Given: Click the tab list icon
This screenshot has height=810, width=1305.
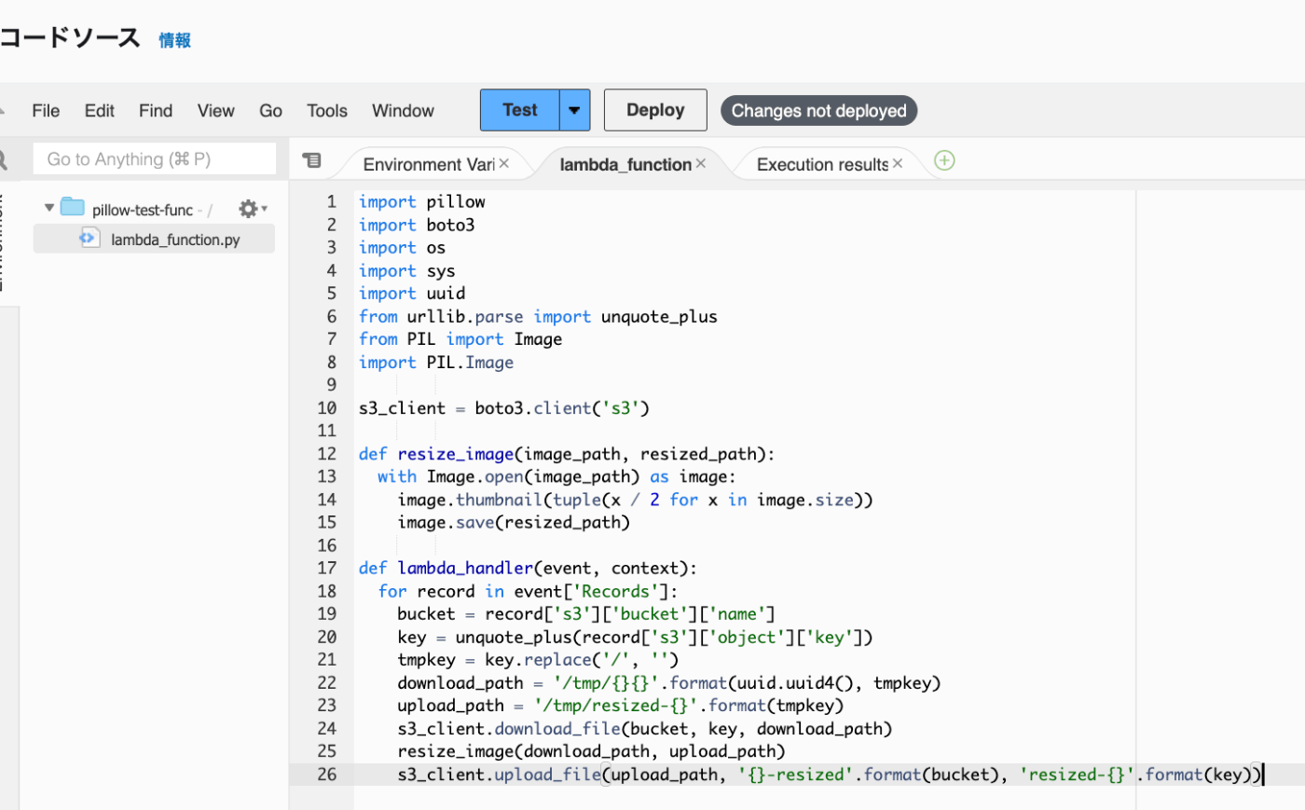Looking at the screenshot, I should click(312, 161).
